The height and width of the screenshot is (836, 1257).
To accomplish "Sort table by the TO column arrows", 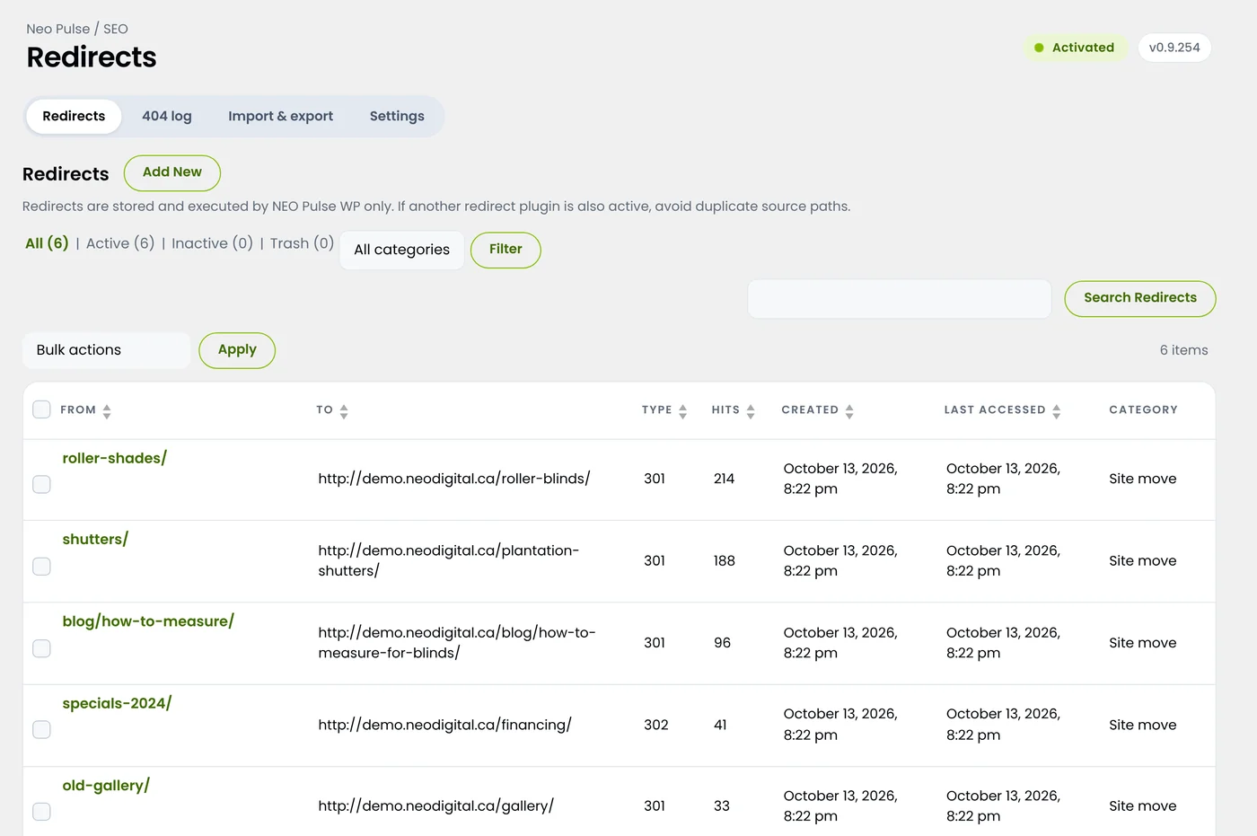I will point(344,411).
